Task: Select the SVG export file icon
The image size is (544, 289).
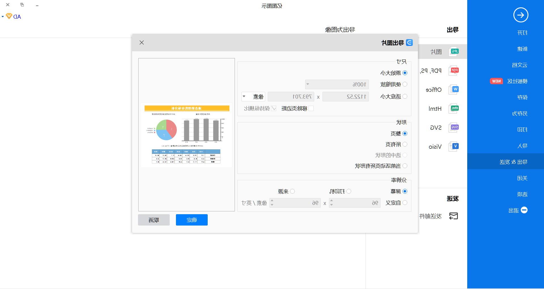Action: pos(454,127)
